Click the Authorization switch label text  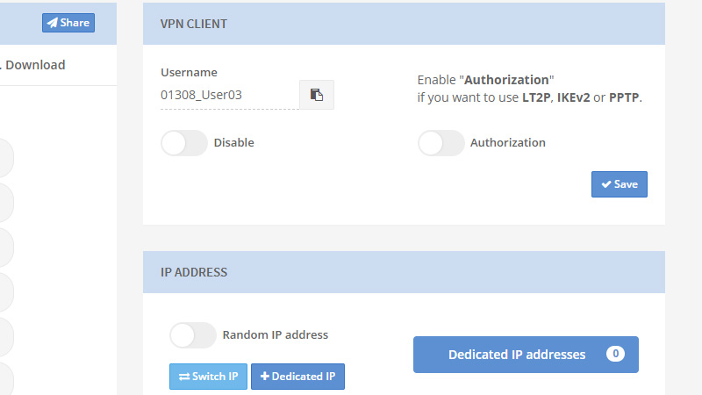point(508,142)
